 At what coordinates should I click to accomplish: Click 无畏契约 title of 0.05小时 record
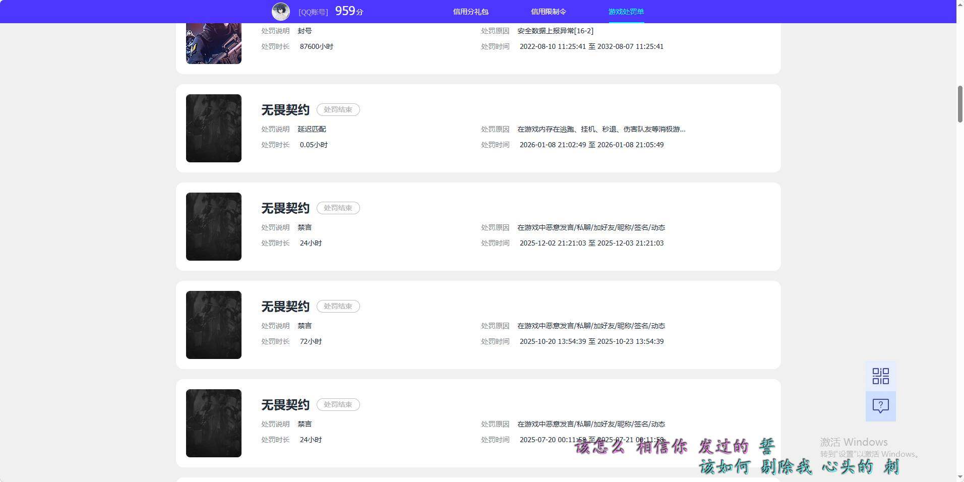(285, 110)
